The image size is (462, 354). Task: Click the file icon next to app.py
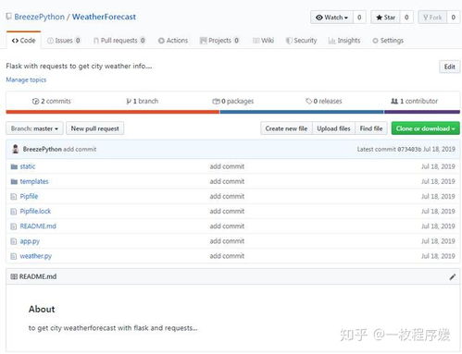coord(14,241)
